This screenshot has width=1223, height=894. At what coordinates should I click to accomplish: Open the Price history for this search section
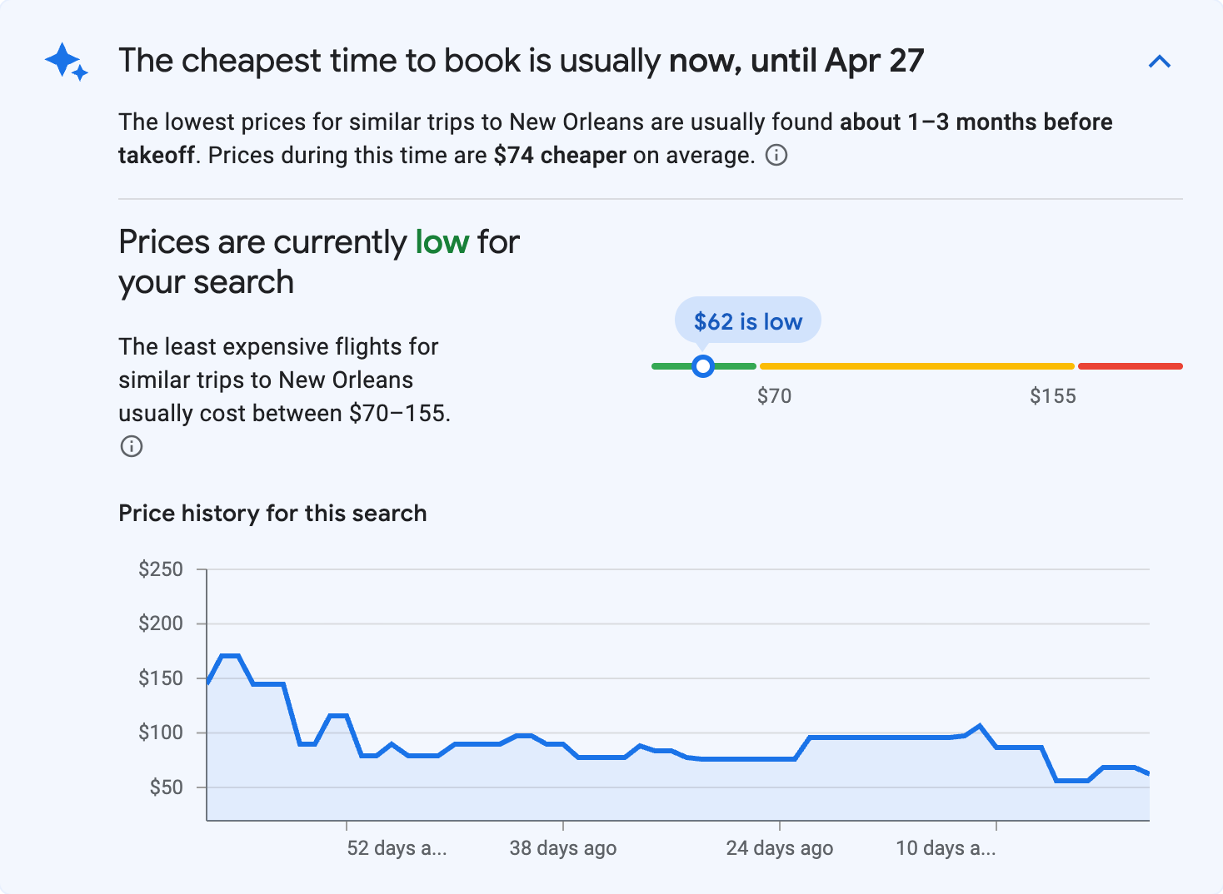pos(272,513)
